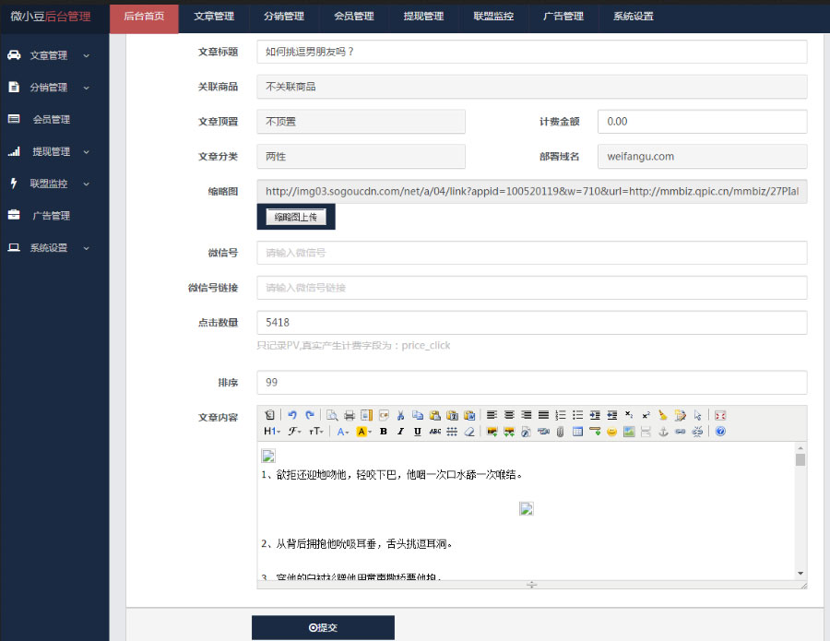Apply Bold formatting in the content editor
830x641 pixels.
[x=382, y=431]
